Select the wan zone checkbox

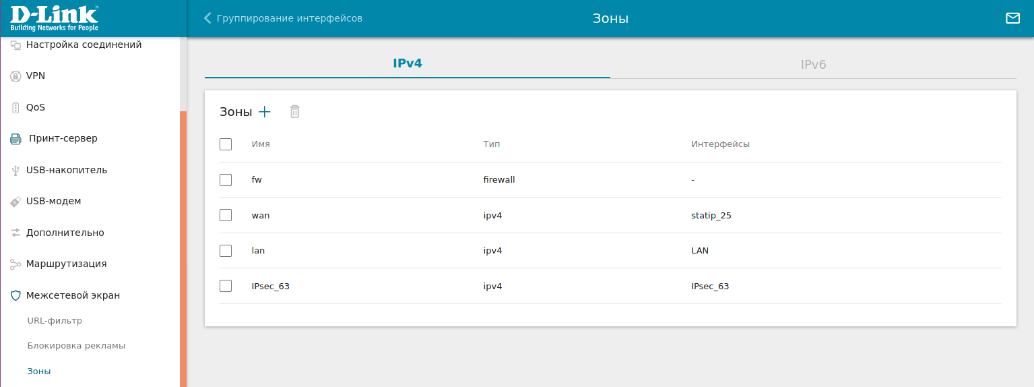[226, 215]
